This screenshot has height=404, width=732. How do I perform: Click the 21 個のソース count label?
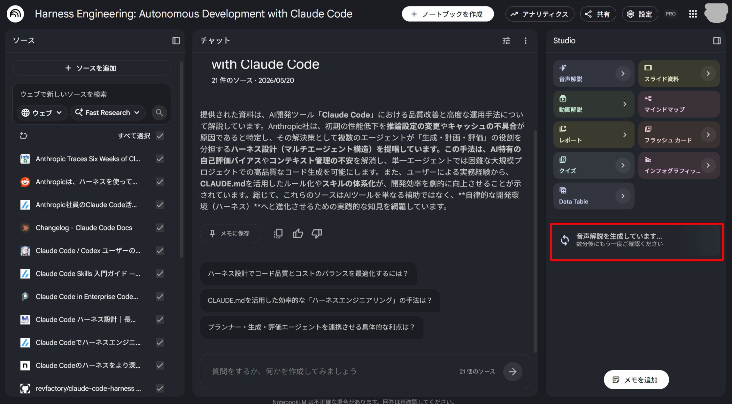pos(477,371)
